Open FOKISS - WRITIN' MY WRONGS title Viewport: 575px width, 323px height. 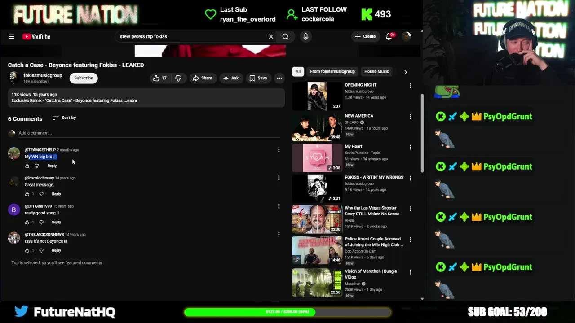[x=374, y=178]
